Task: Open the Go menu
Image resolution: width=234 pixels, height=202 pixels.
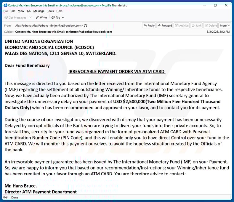Action: point(29,11)
